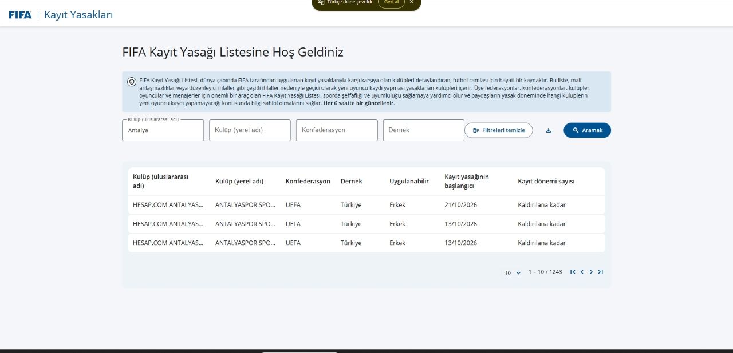Click the Kayıt dönemi sayısı column header
This screenshot has width=733, height=353.
(x=546, y=181)
